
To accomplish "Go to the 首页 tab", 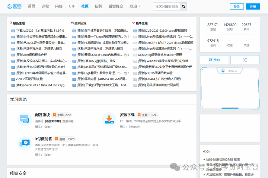I will [32, 6].
